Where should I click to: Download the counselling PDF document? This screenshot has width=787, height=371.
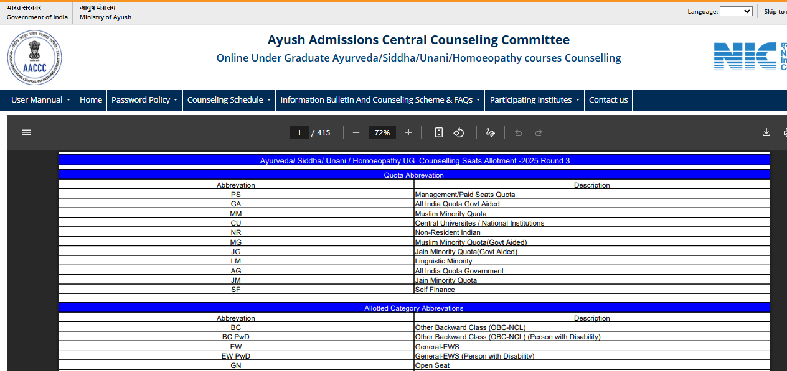click(766, 132)
